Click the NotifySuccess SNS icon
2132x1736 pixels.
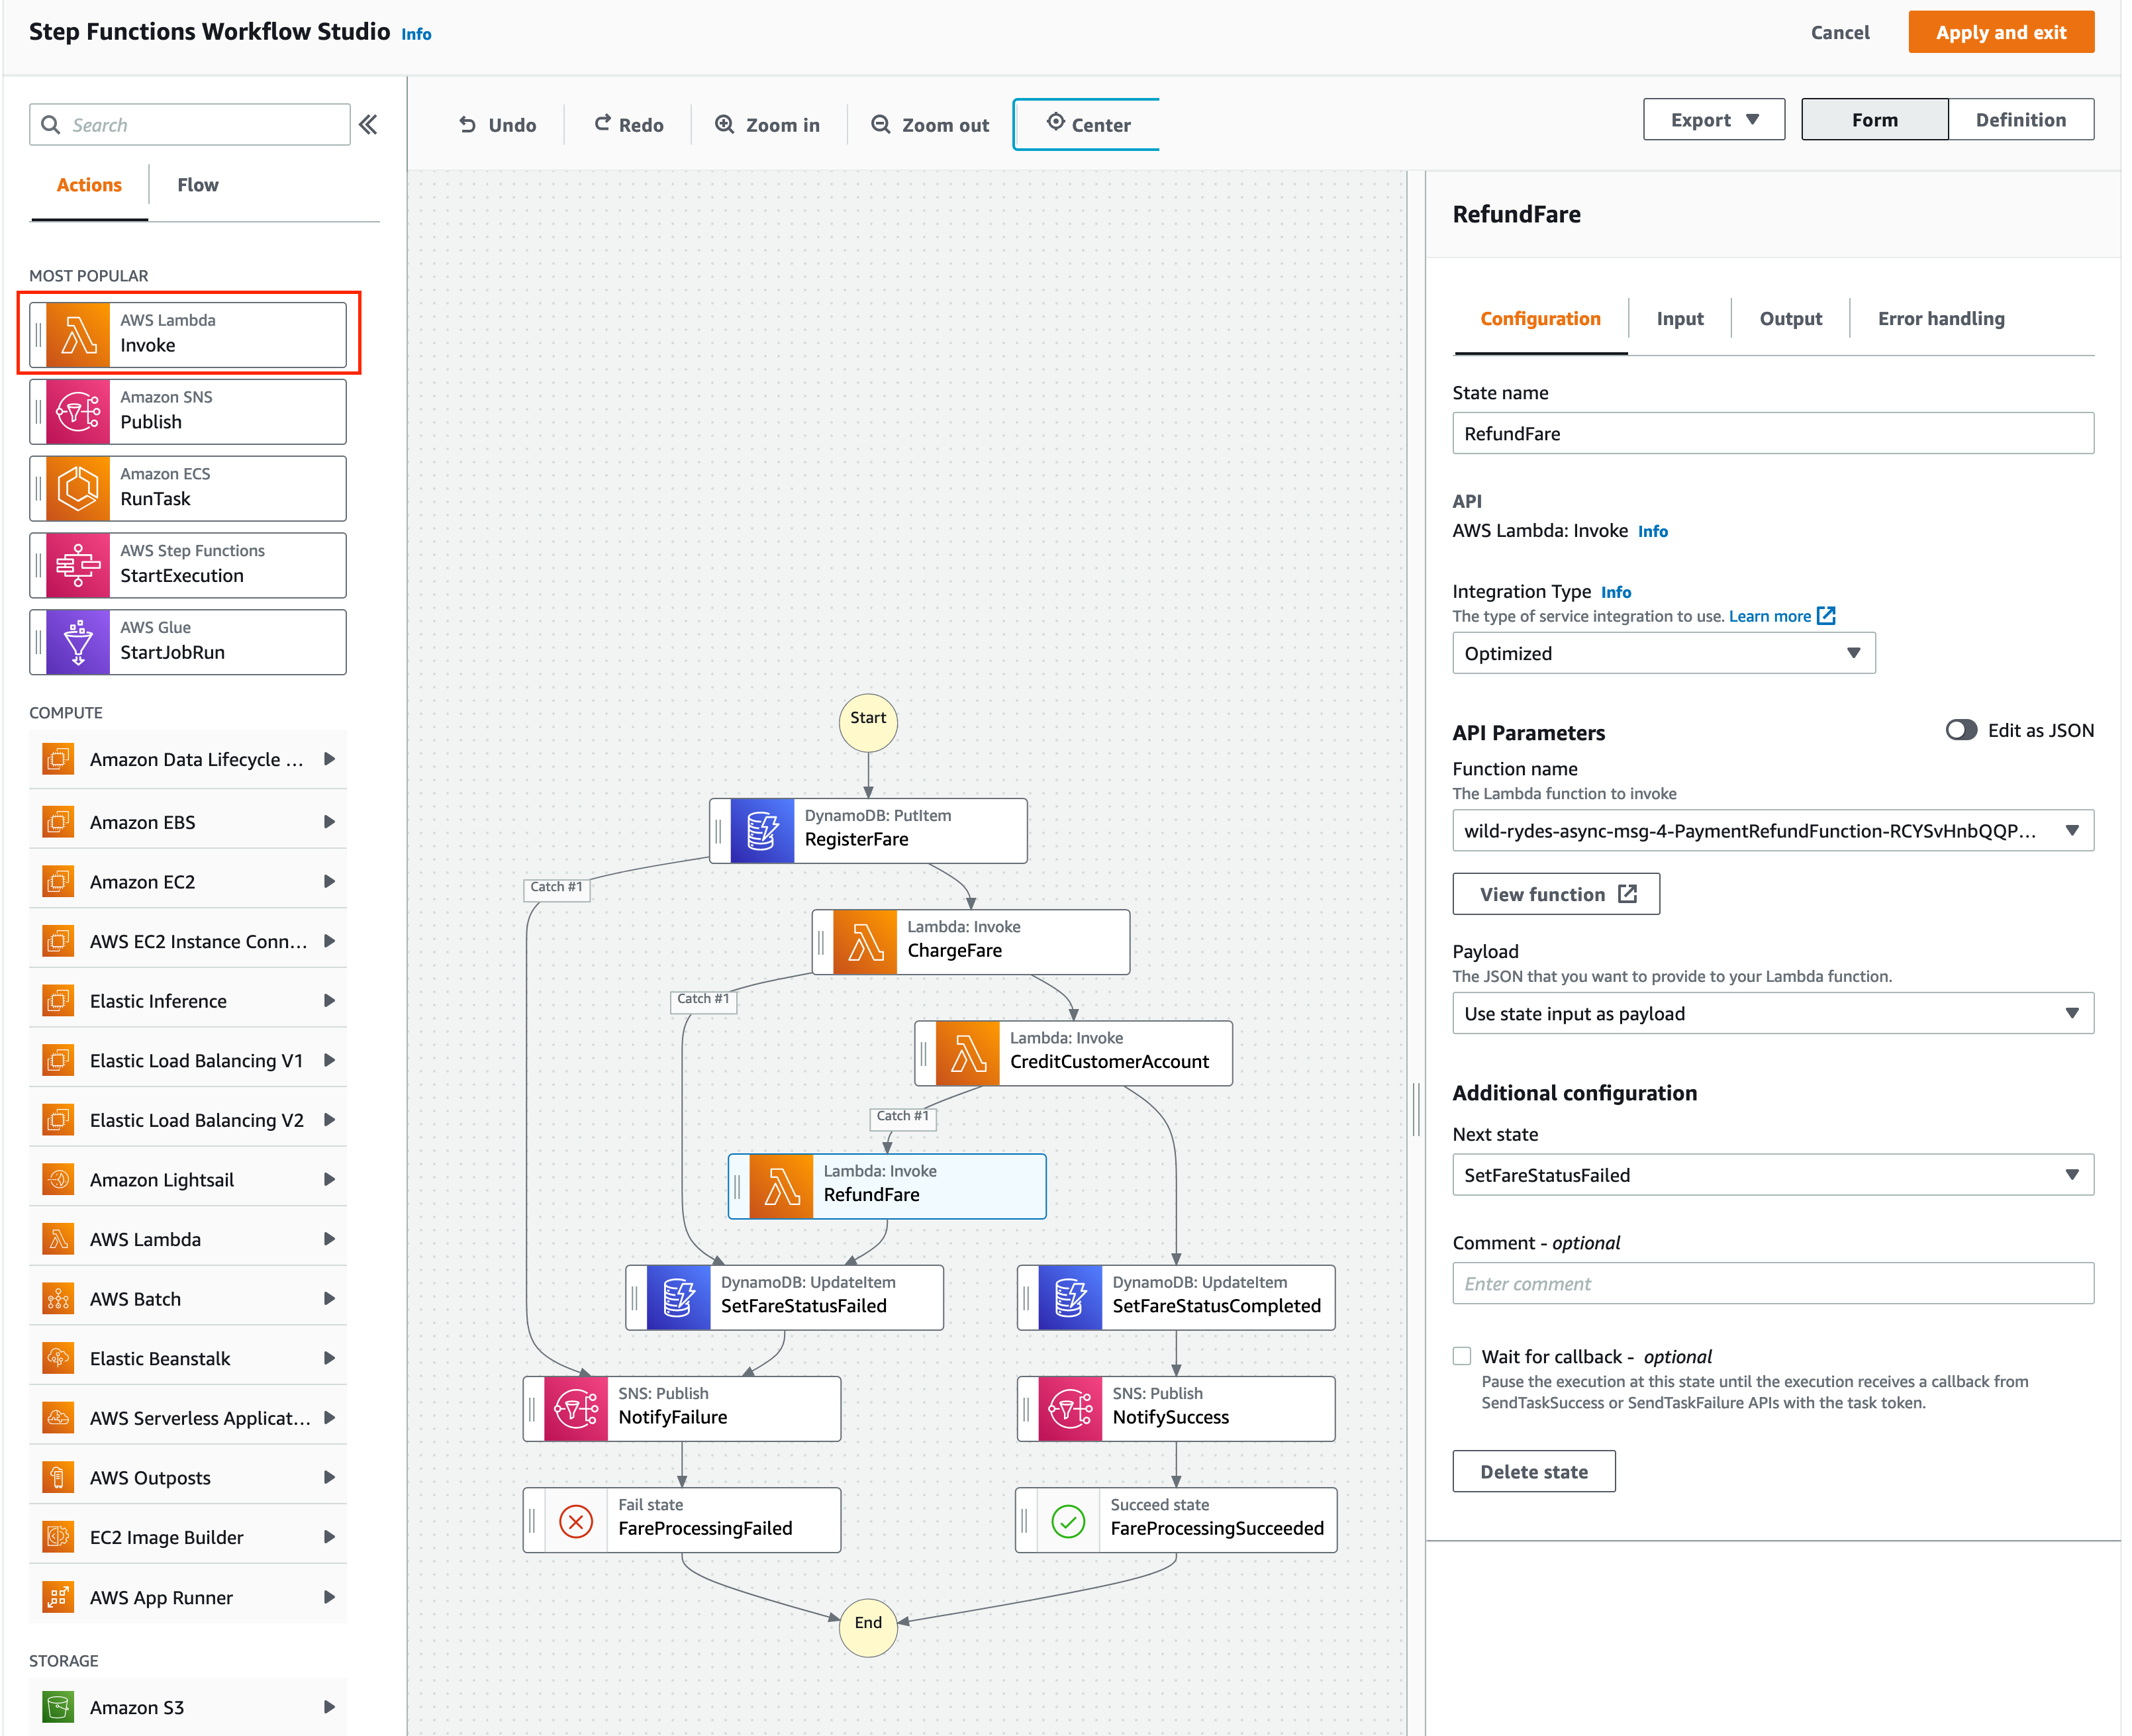(x=1070, y=1408)
